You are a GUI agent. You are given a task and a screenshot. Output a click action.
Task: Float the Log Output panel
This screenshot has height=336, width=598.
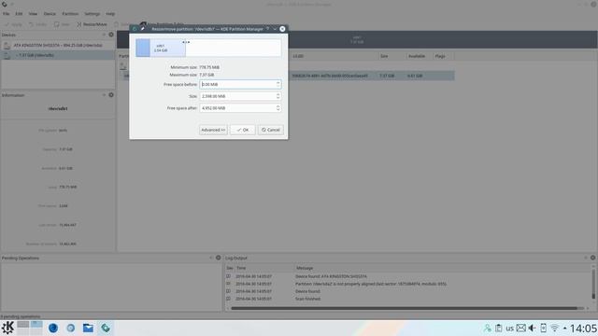point(586,258)
